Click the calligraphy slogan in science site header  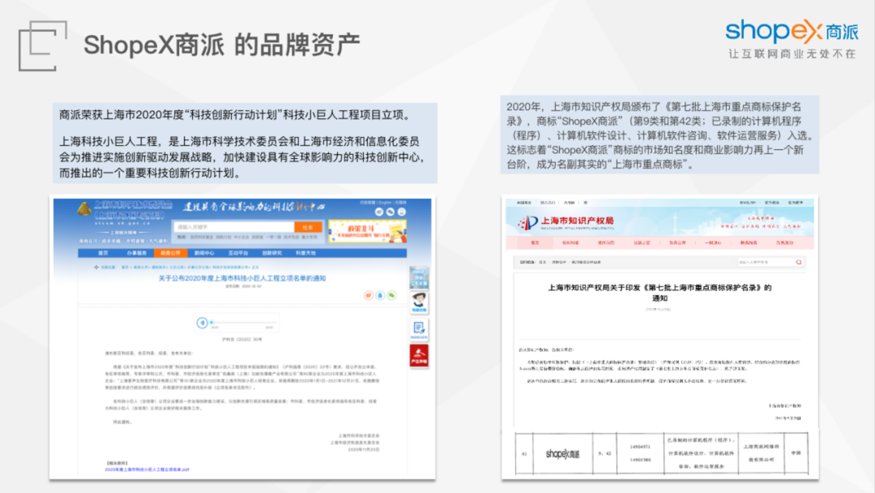click(x=254, y=207)
